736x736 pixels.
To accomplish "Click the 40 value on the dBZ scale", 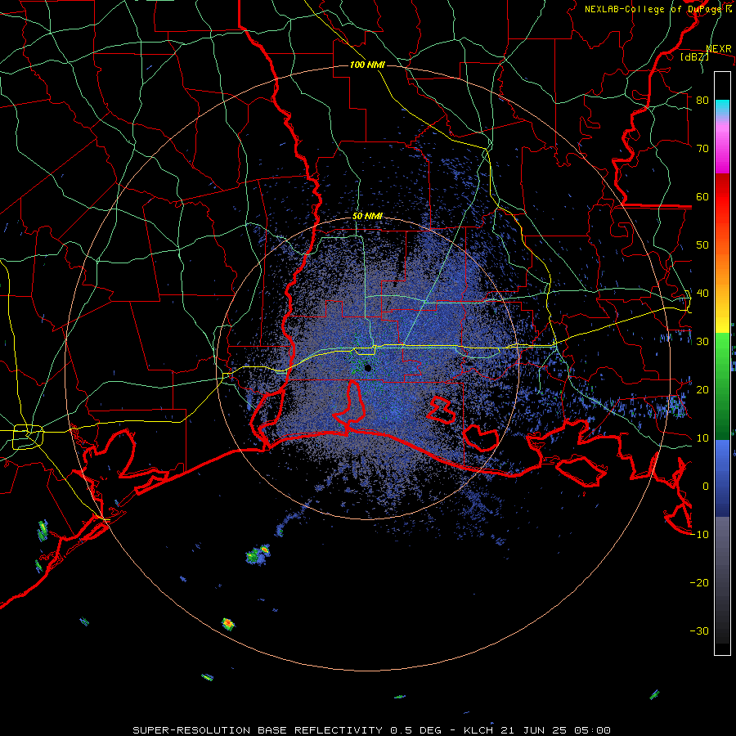I will (x=702, y=294).
